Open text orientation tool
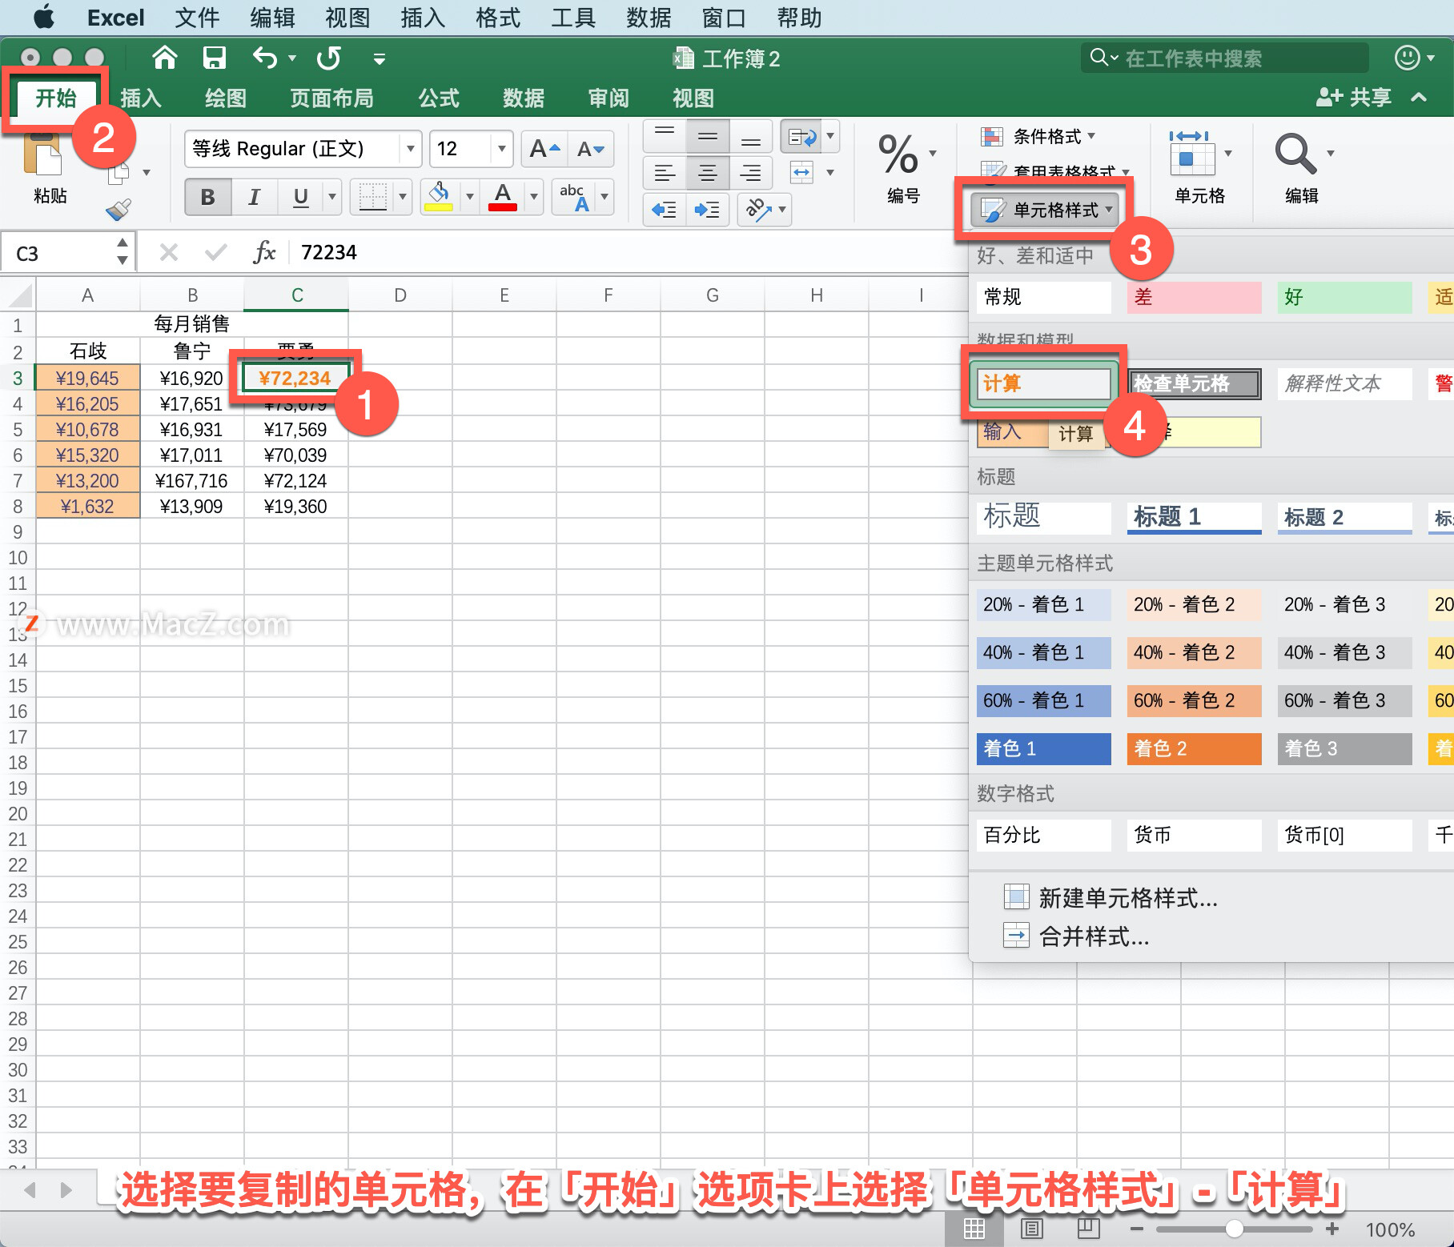The image size is (1454, 1247). (x=757, y=210)
